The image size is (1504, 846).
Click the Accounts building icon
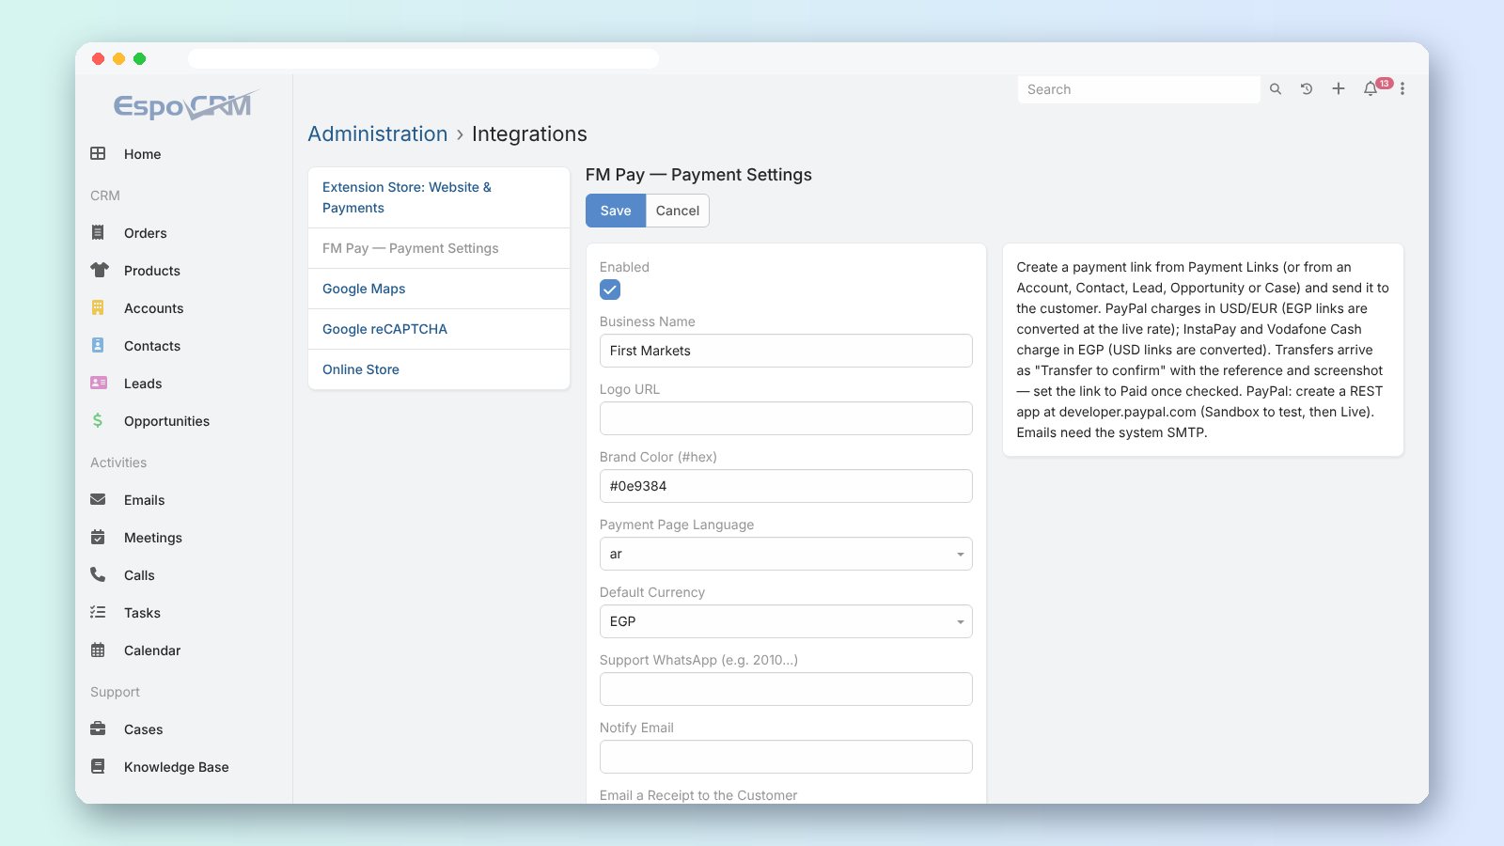(x=98, y=307)
